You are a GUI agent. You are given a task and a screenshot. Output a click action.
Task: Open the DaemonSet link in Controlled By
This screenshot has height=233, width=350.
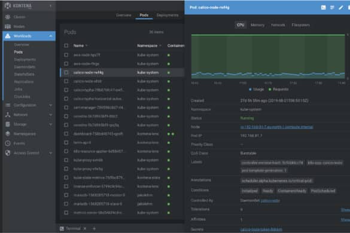[270, 201]
